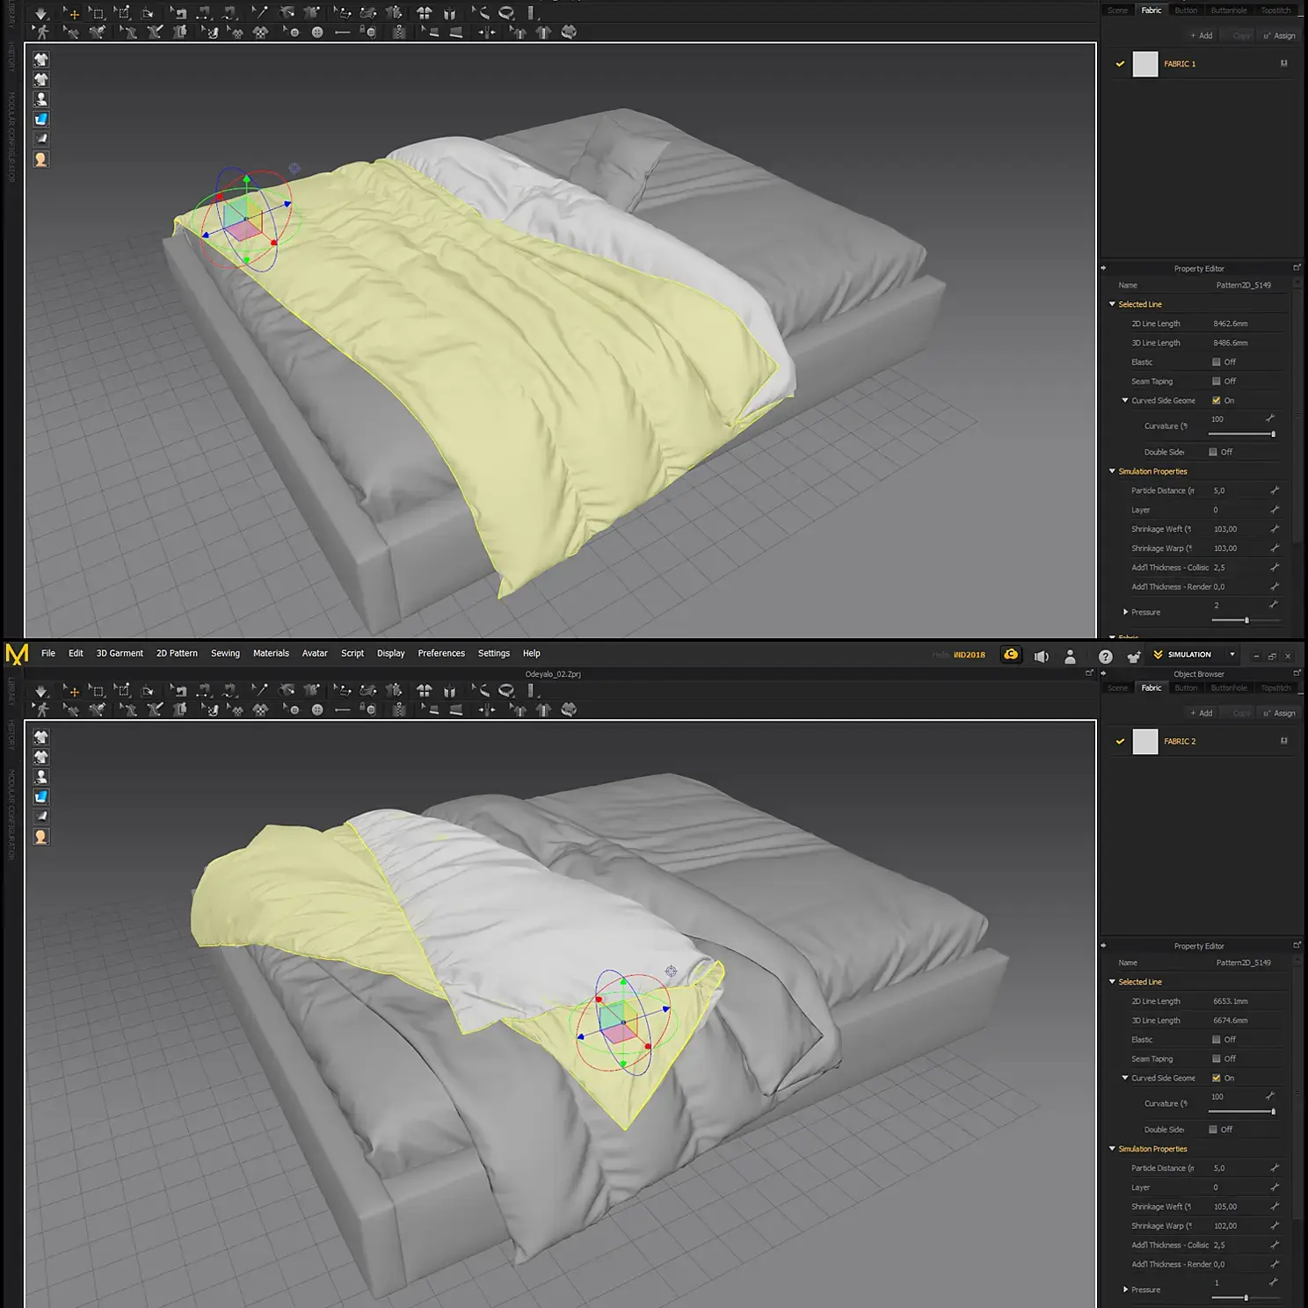This screenshot has height=1308, width=1308.
Task: Select the Select/Move tool in the FABRIC 2 window
Action: pos(72,692)
